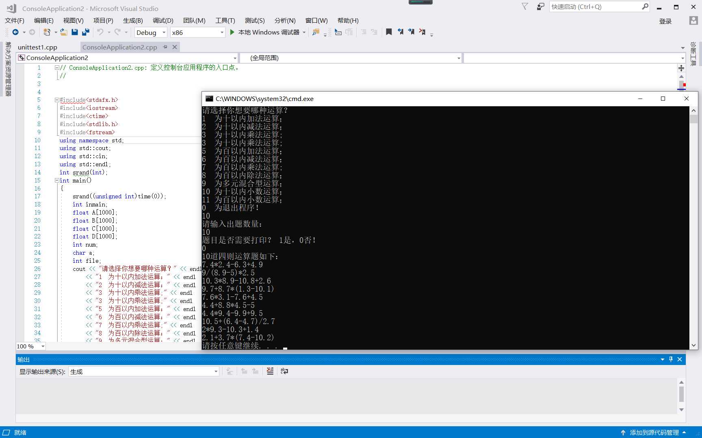Image resolution: width=702 pixels, height=438 pixels.
Task: Click the Save All icon
Action: [x=86, y=32]
